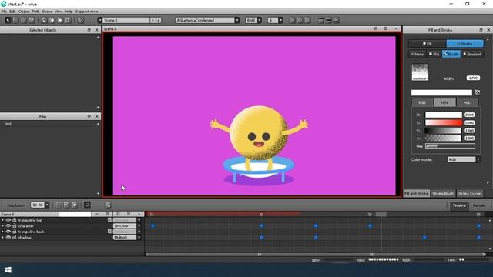Expand the trampoline back layer

point(2,232)
